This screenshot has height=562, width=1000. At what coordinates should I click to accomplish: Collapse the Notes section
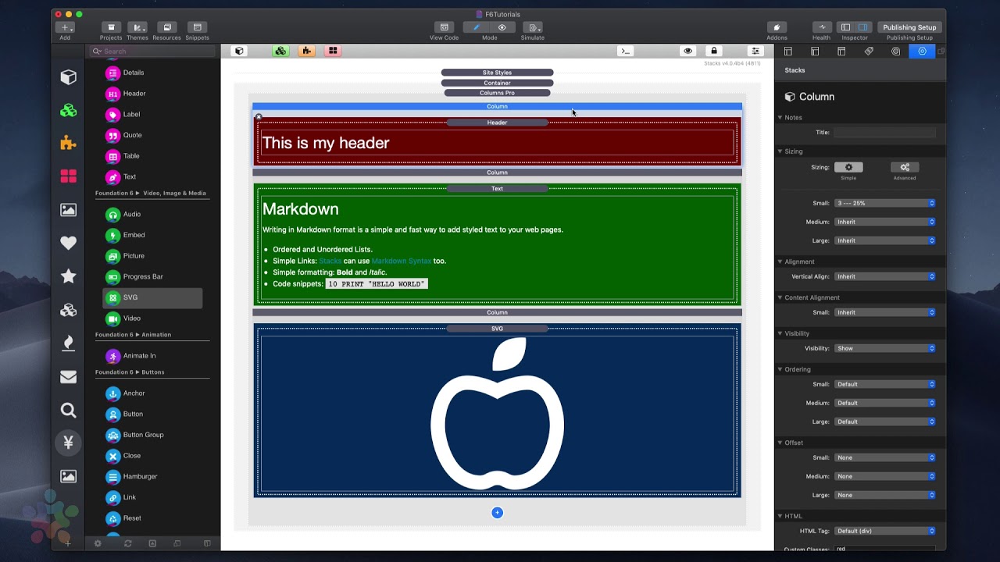click(780, 118)
